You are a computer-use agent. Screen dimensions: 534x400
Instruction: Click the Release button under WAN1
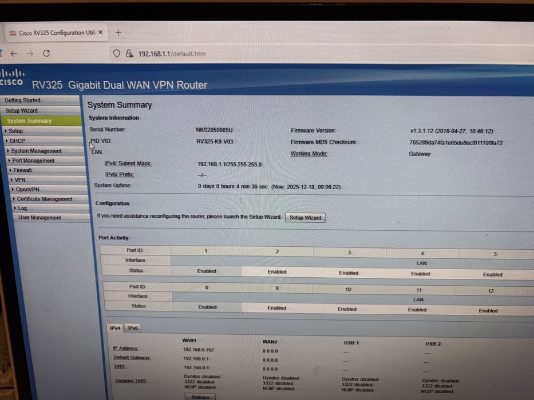pos(200,397)
